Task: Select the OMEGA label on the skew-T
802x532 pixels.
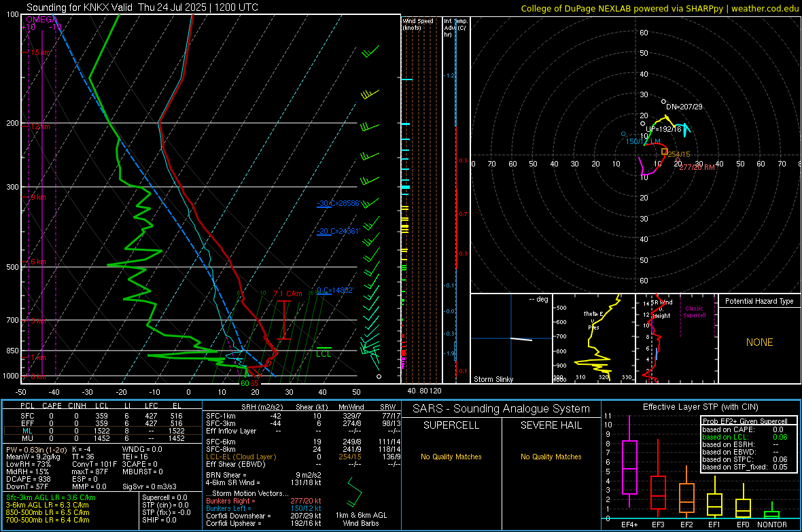Action: click(x=42, y=20)
